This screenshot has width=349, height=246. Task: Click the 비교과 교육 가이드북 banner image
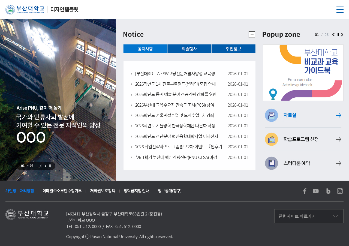(x=303, y=73)
